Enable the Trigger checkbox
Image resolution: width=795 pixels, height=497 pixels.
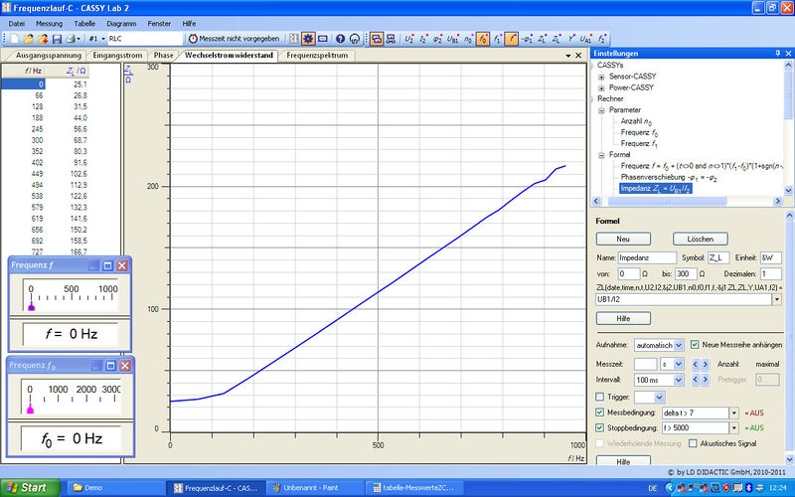tap(598, 397)
